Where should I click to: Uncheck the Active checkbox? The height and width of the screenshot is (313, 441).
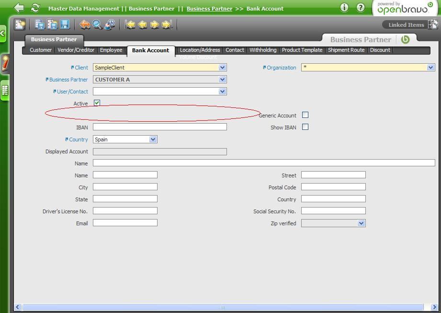97,103
